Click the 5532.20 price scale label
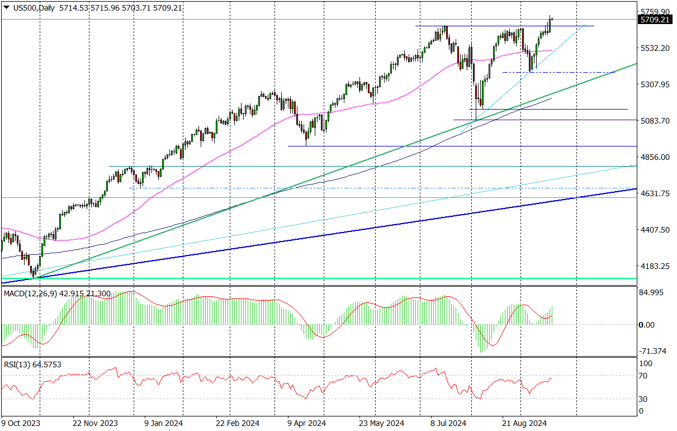This screenshot has height=431, width=677. click(x=655, y=48)
